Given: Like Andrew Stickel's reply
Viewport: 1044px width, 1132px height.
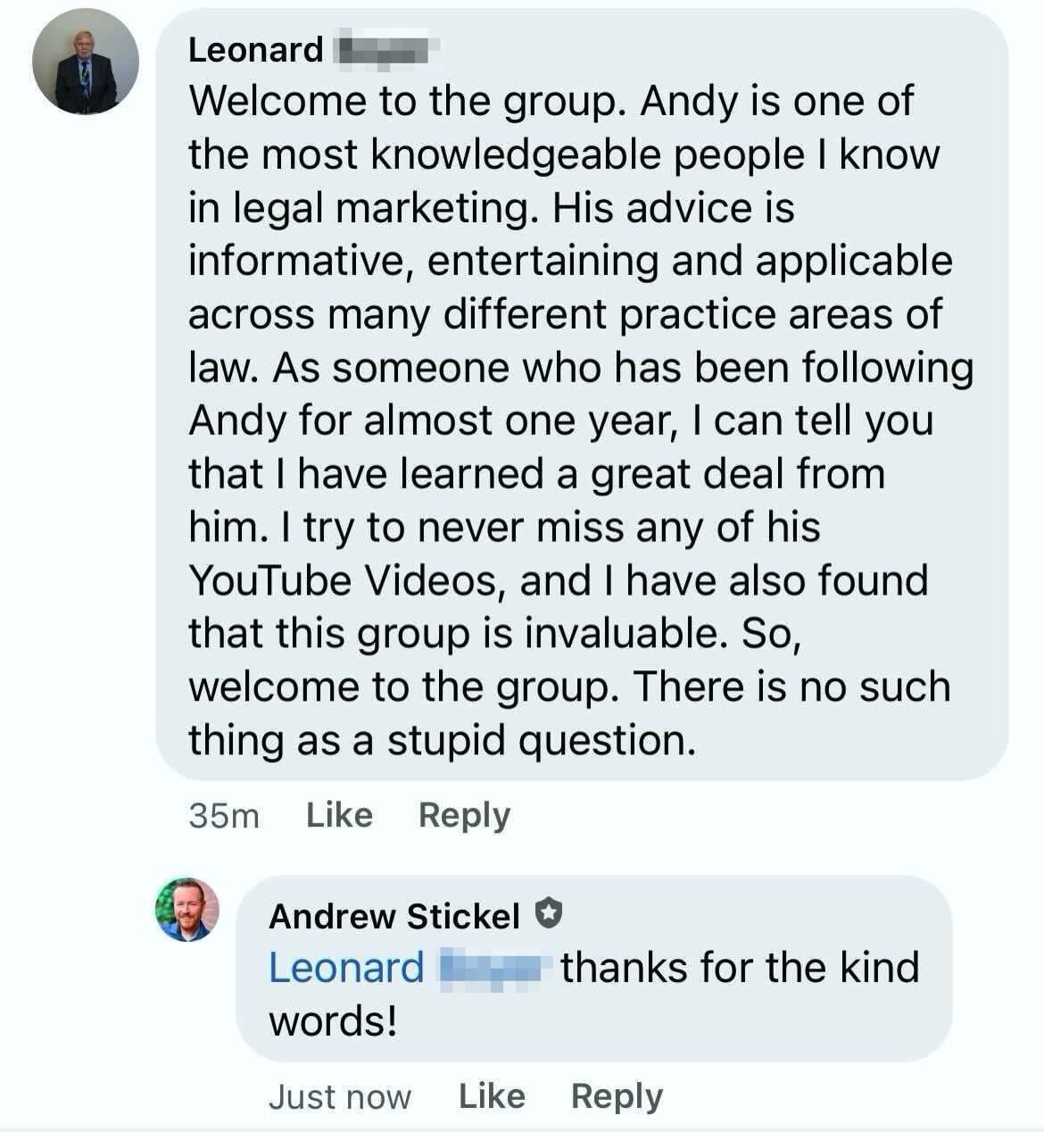Looking at the screenshot, I should click(x=492, y=1096).
